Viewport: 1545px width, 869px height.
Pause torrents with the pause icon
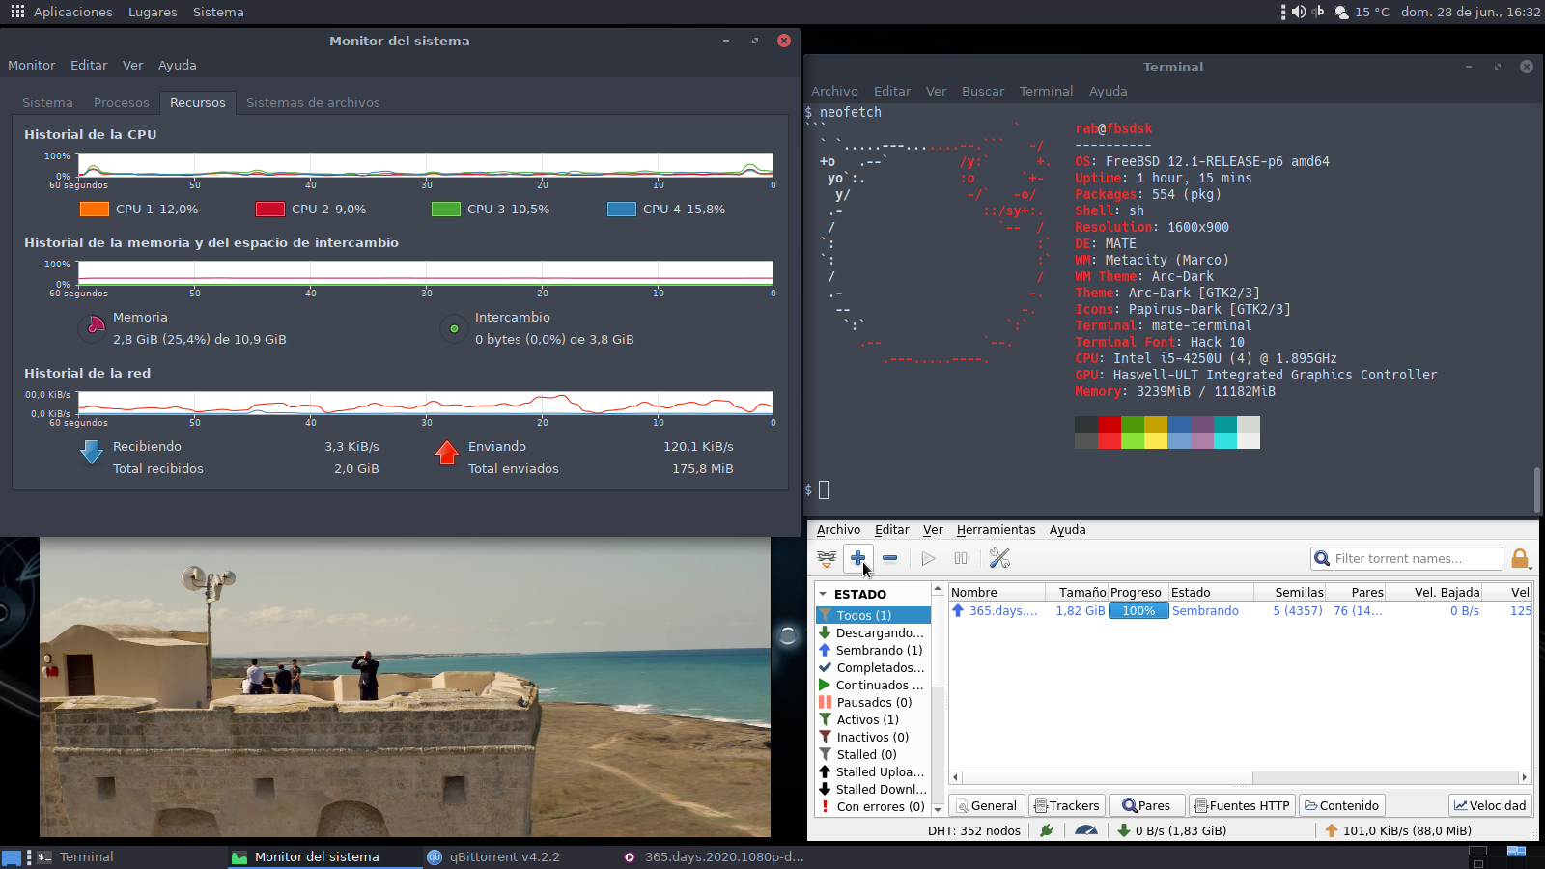[x=961, y=558]
